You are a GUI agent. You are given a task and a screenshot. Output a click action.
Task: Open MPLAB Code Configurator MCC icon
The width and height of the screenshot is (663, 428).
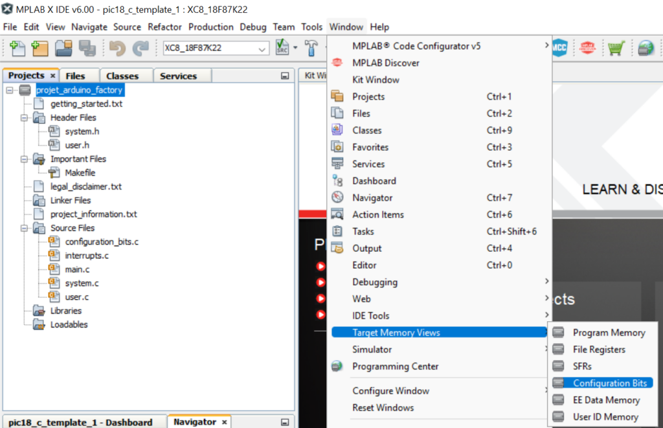(x=559, y=49)
